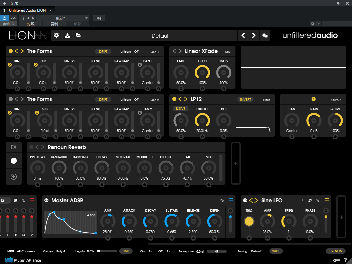
Task: Pin the instrument window
Action: pos(338,3)
